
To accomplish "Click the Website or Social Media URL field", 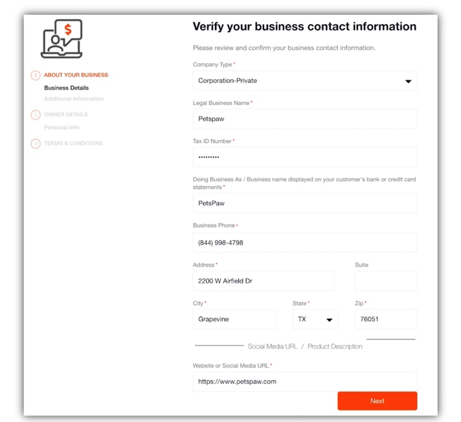I will coord(305,382).
